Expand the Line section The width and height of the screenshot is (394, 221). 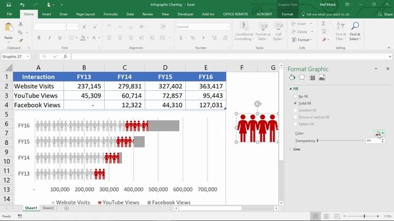pos(291,149)
